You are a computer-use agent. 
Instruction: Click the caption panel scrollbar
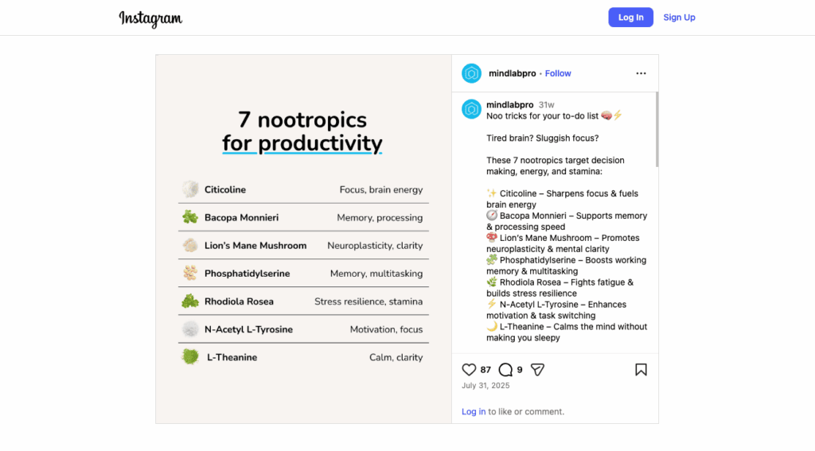(x=657, y=130)
